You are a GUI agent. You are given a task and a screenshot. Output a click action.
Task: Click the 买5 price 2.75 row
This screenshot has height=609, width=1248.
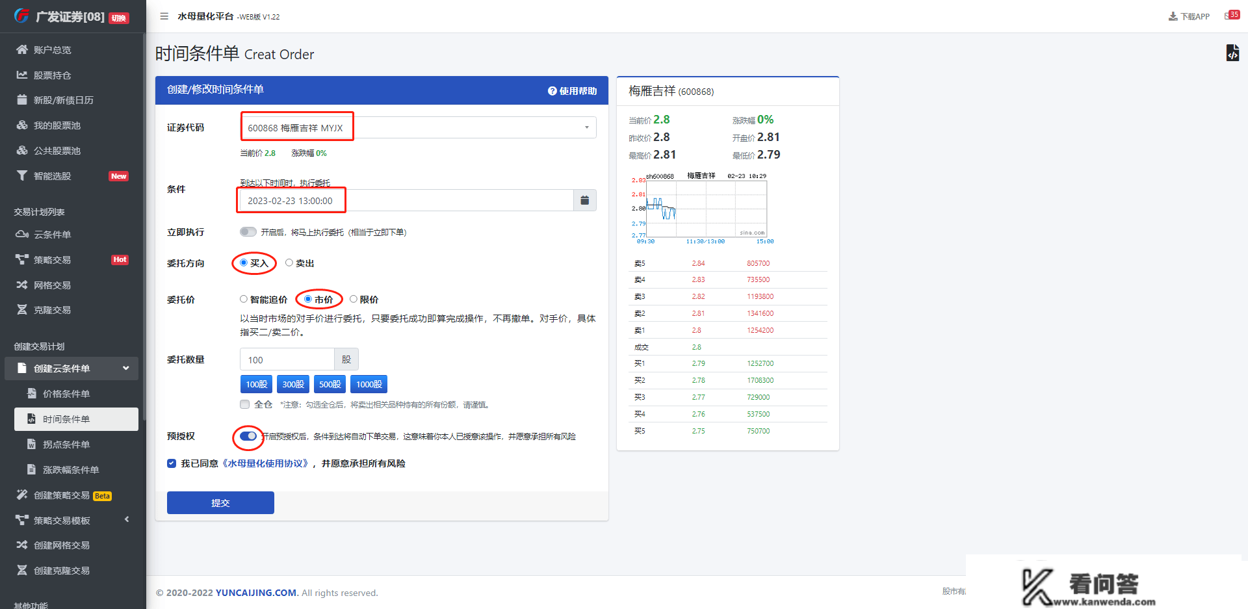tap(728, 431)
